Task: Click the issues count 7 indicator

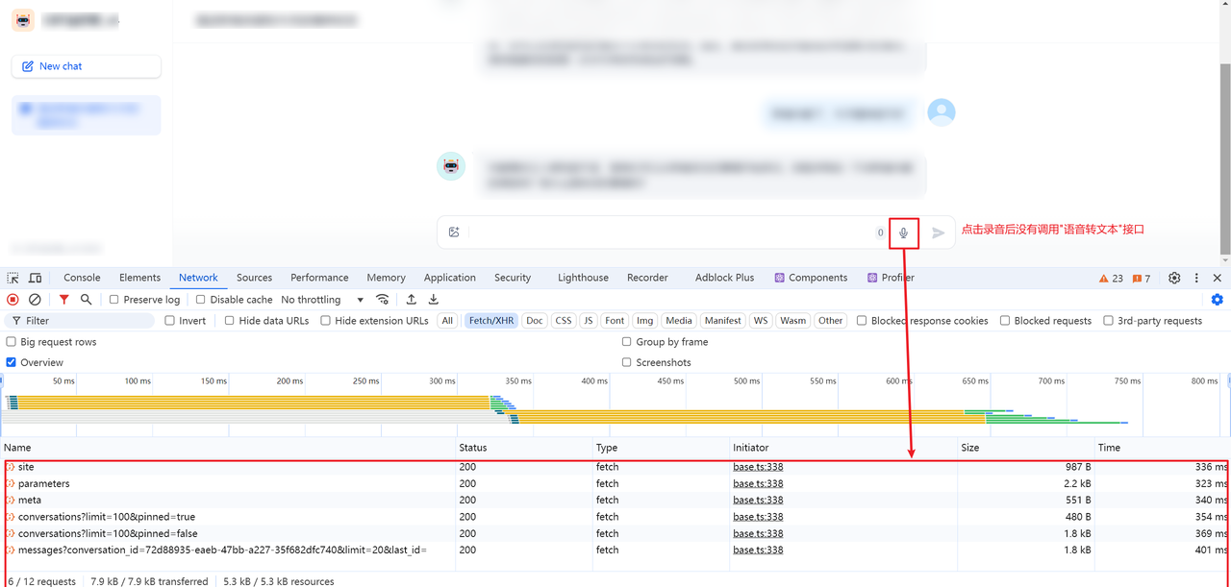Action: click(x=1142, y=278)
